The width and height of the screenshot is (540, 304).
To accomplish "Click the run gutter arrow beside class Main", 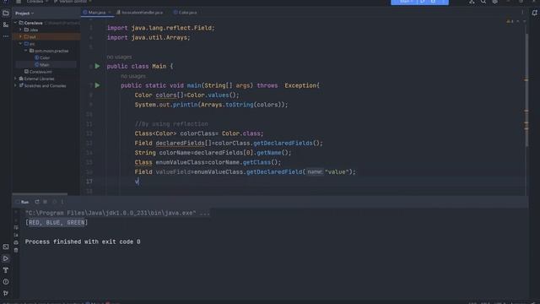I will [98, 66].
